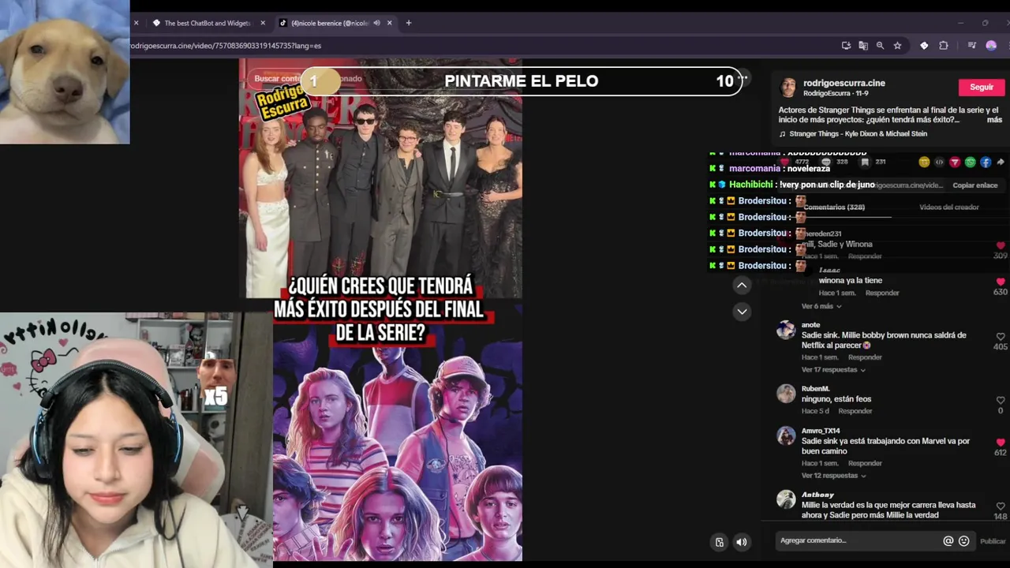Click the translate page icon
1010x568 pixels.
862,46
